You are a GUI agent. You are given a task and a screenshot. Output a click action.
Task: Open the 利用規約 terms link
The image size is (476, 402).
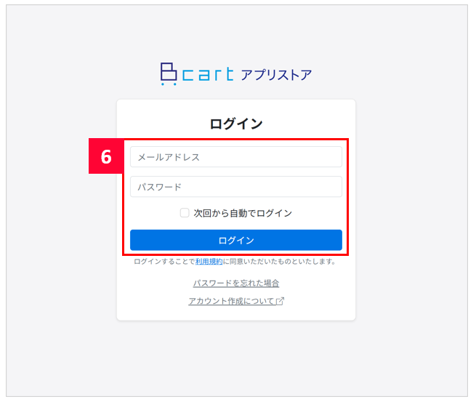point(209,262)
